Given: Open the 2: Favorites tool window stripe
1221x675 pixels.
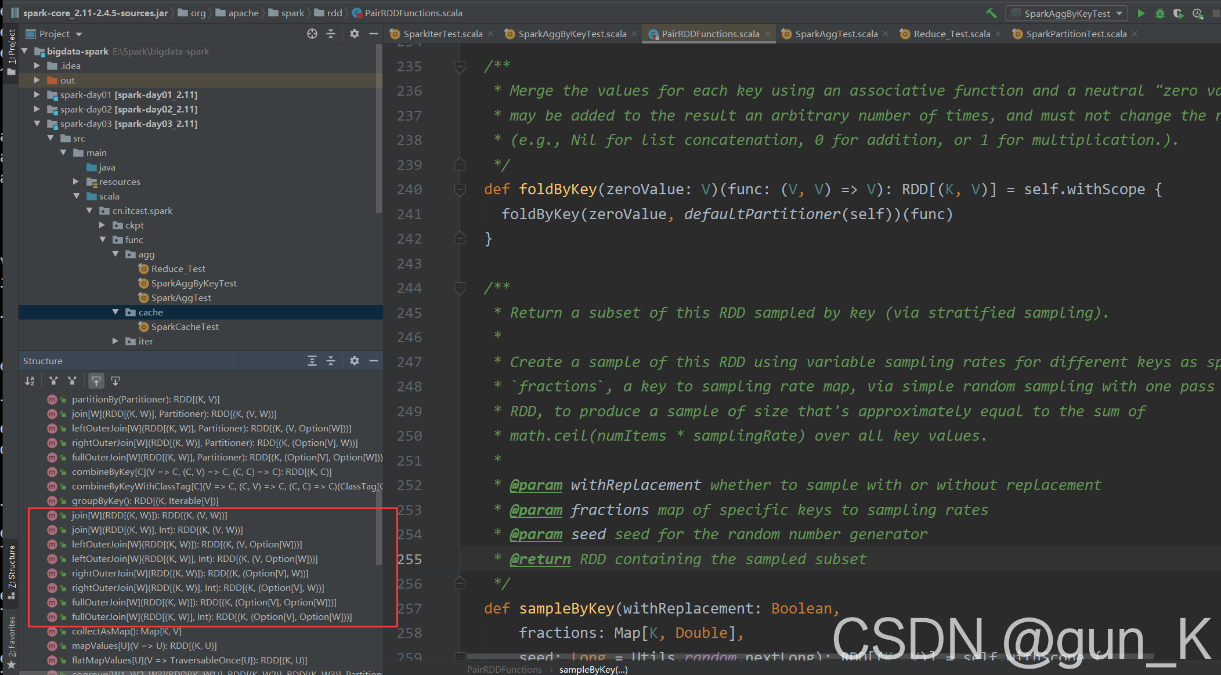Looking at the screenshot, I should [x=11, y=641].
